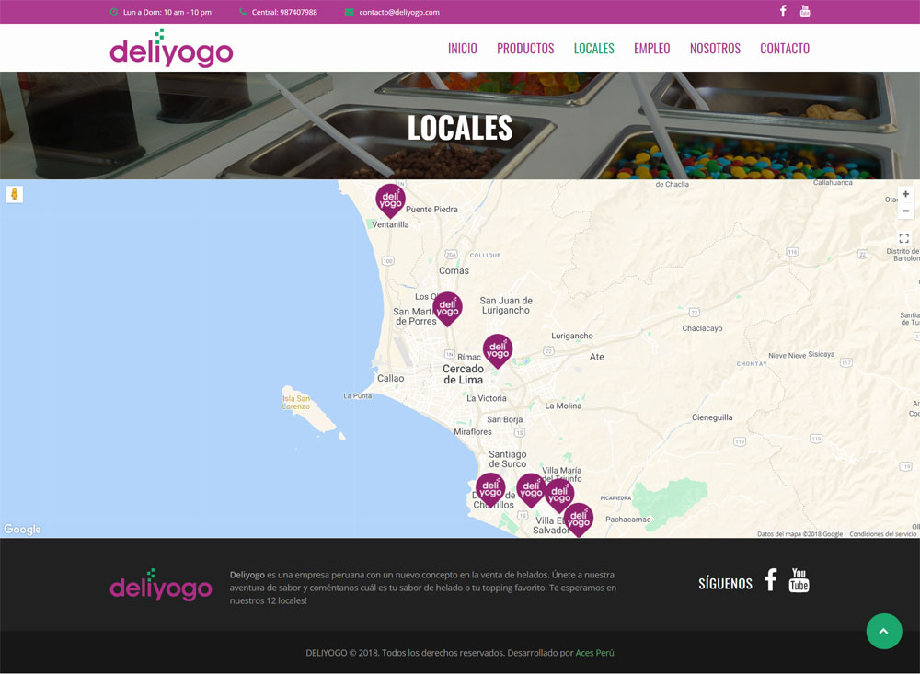Click the LOCALES banner heading
Screen dimensions: 920x674
[460, 127]
